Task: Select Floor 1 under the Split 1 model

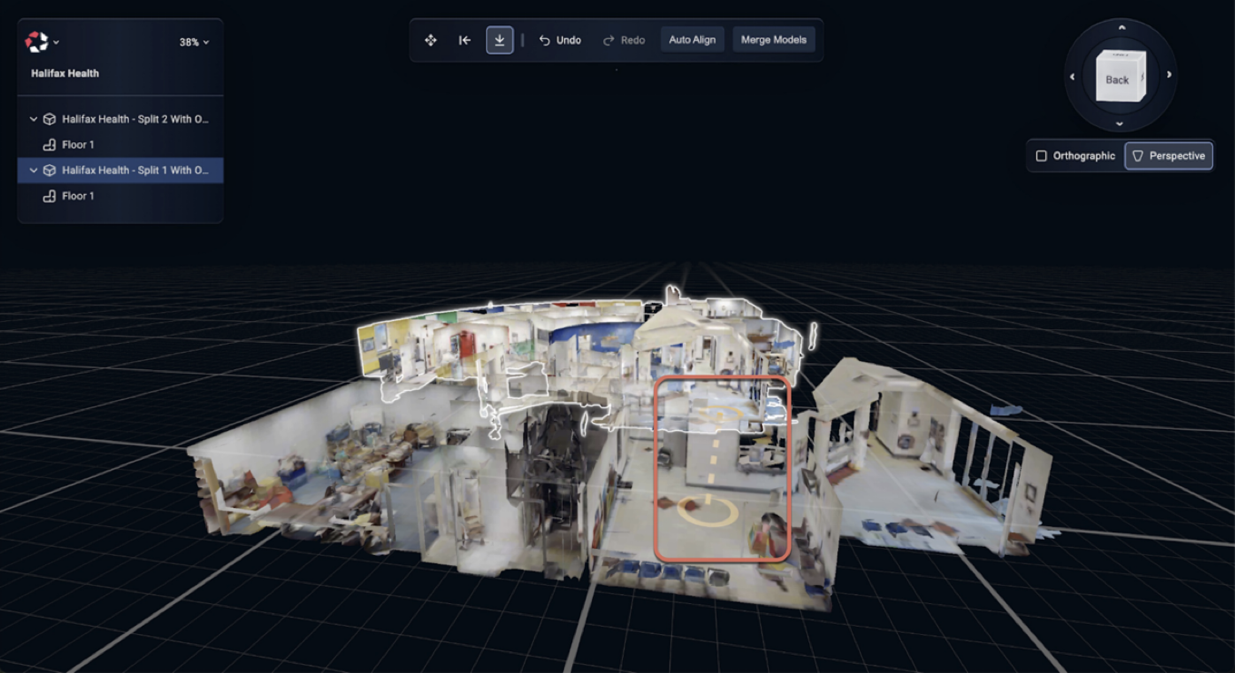Action: click(x=77, y=196)
